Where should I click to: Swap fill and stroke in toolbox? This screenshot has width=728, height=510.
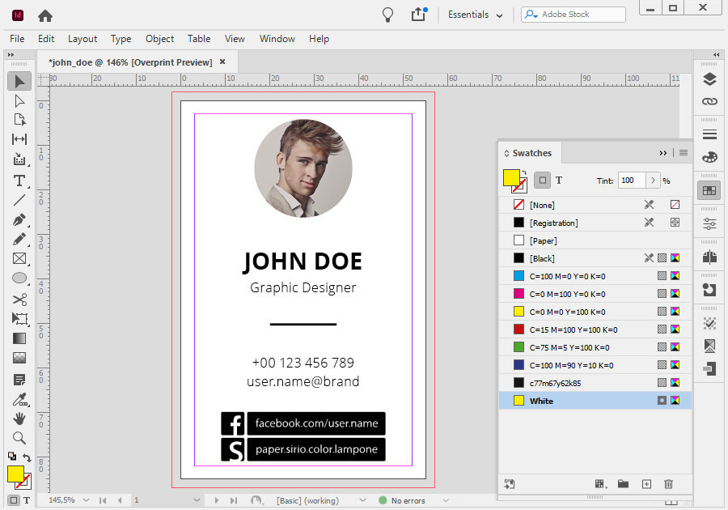pos(27,457)
